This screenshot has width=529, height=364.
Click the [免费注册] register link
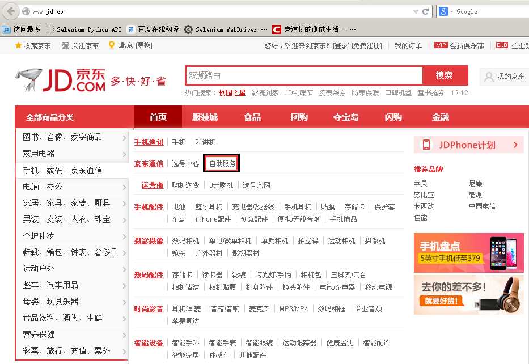pos(367,46)
